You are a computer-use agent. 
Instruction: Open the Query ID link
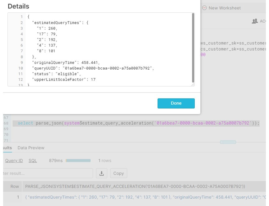point(14,161)
